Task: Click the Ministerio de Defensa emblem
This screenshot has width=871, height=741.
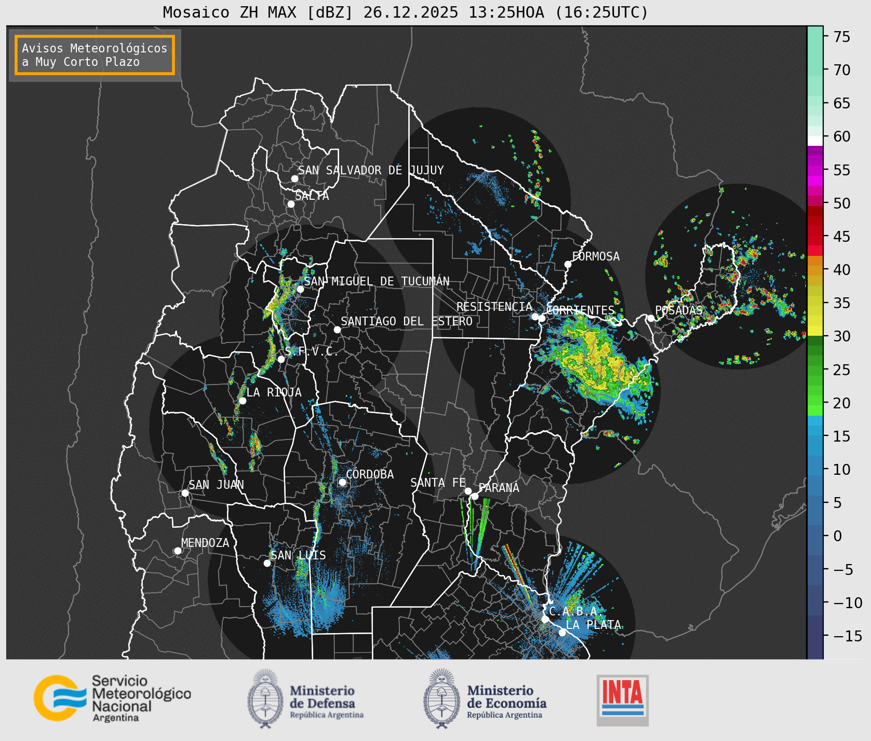Action: pyautogui.click(x=265, y=698)
